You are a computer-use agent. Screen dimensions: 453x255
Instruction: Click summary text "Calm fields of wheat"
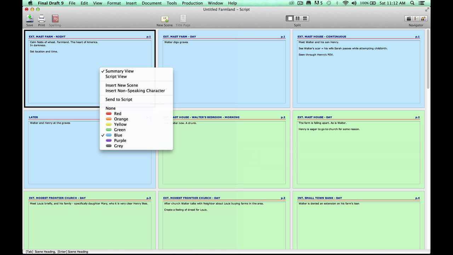pyautogui.click(x=42, y=42)
